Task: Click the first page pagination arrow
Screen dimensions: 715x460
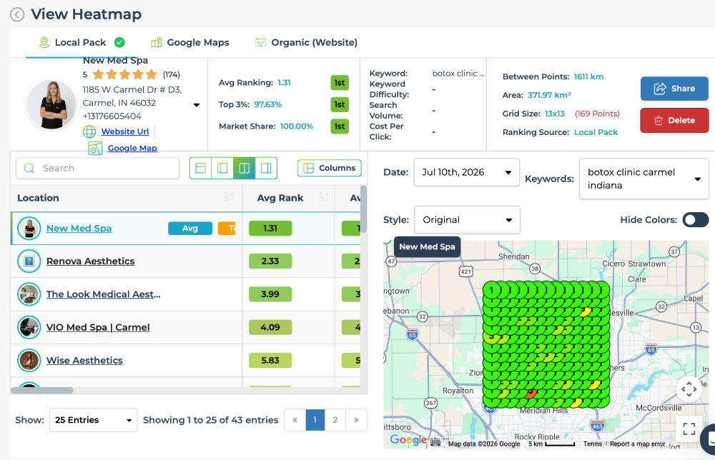Action: pos(295,420)
